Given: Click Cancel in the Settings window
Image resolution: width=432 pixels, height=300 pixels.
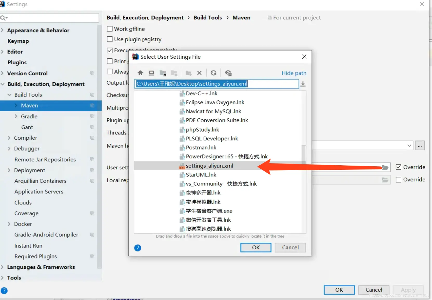Looking at the screenshot, I should click(374, 290).
